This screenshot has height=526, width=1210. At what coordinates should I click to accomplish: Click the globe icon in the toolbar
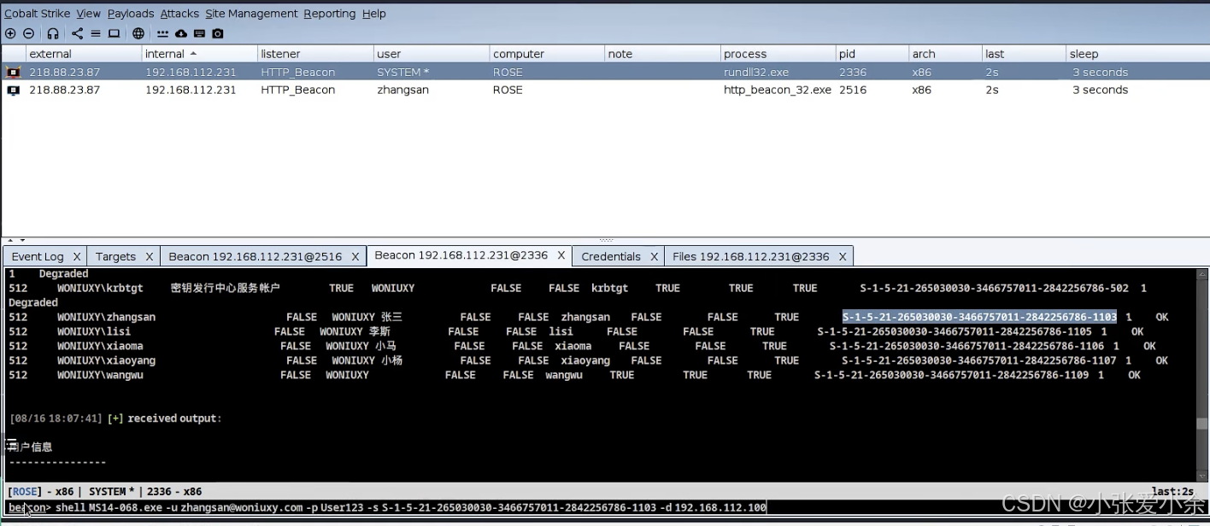tap(138, 33)
